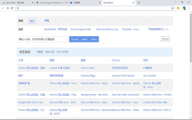The width and height of the screenshot is (192, 120).
Task: Open Chrome 网上应用店 - Prox.. bookmark
Action: 63,83
